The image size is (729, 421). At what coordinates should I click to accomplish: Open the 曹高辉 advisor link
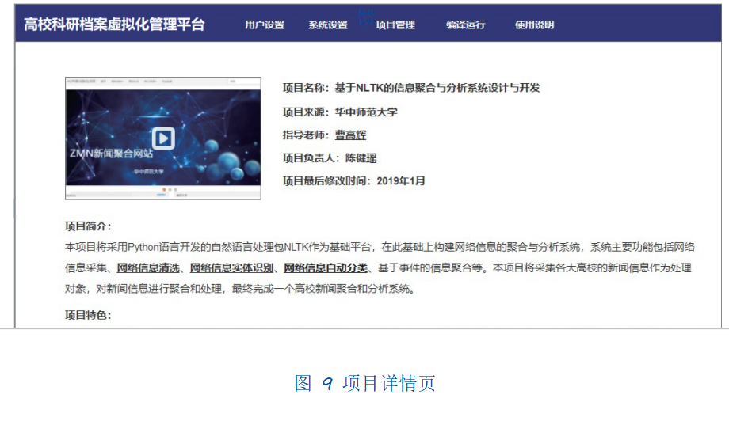[x=350, y=135]
